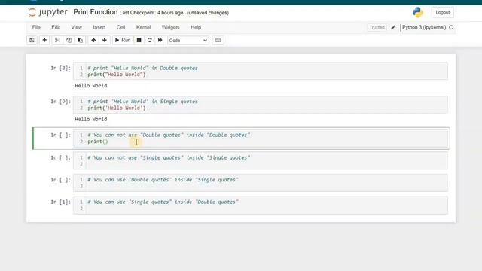Open the Cell menu

point(120,27)
